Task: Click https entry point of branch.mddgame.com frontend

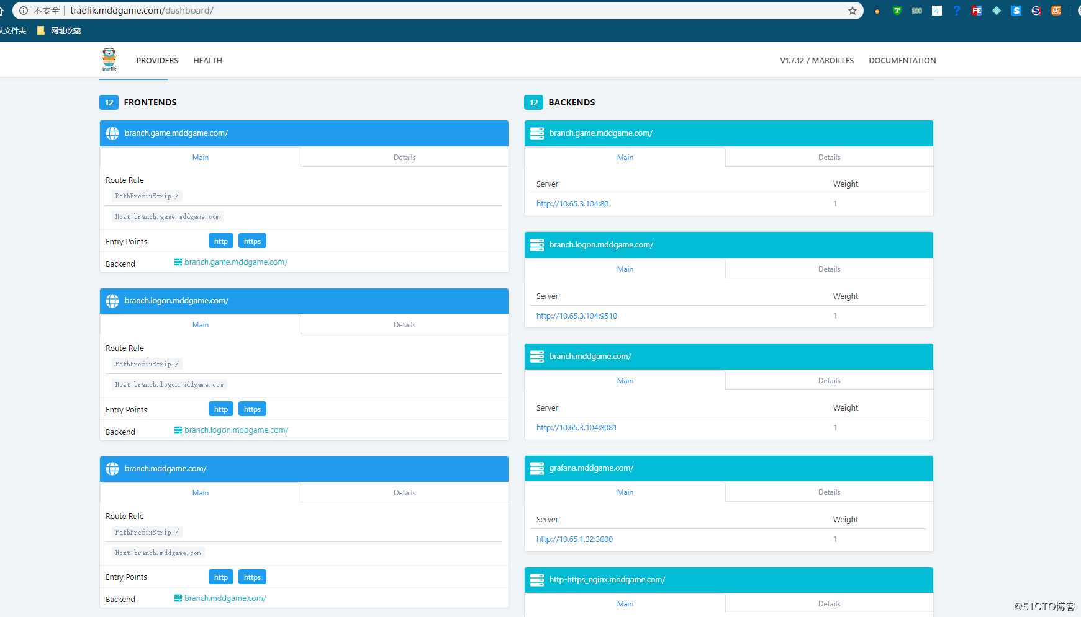Action: 252,577
